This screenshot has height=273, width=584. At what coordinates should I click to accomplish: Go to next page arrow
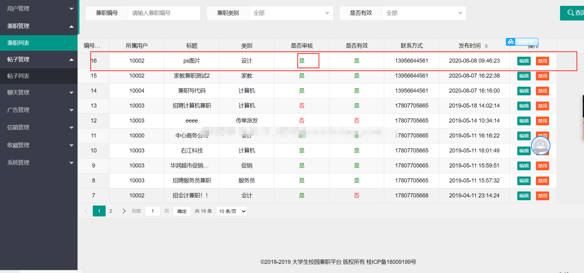click(x=124, y=211)
